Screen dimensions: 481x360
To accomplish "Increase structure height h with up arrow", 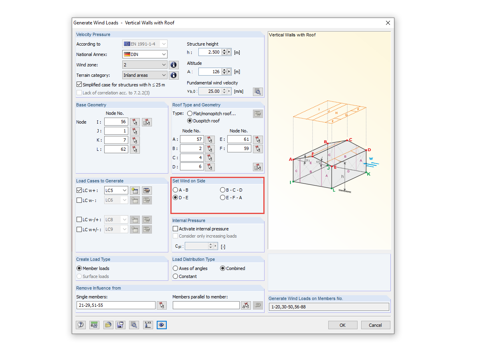I will [224, 50].
